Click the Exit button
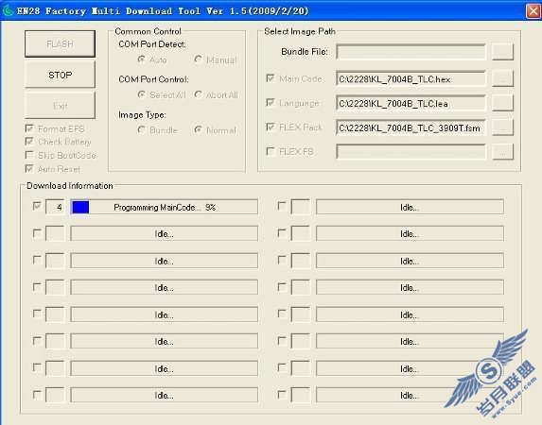 tap(60, 106)
